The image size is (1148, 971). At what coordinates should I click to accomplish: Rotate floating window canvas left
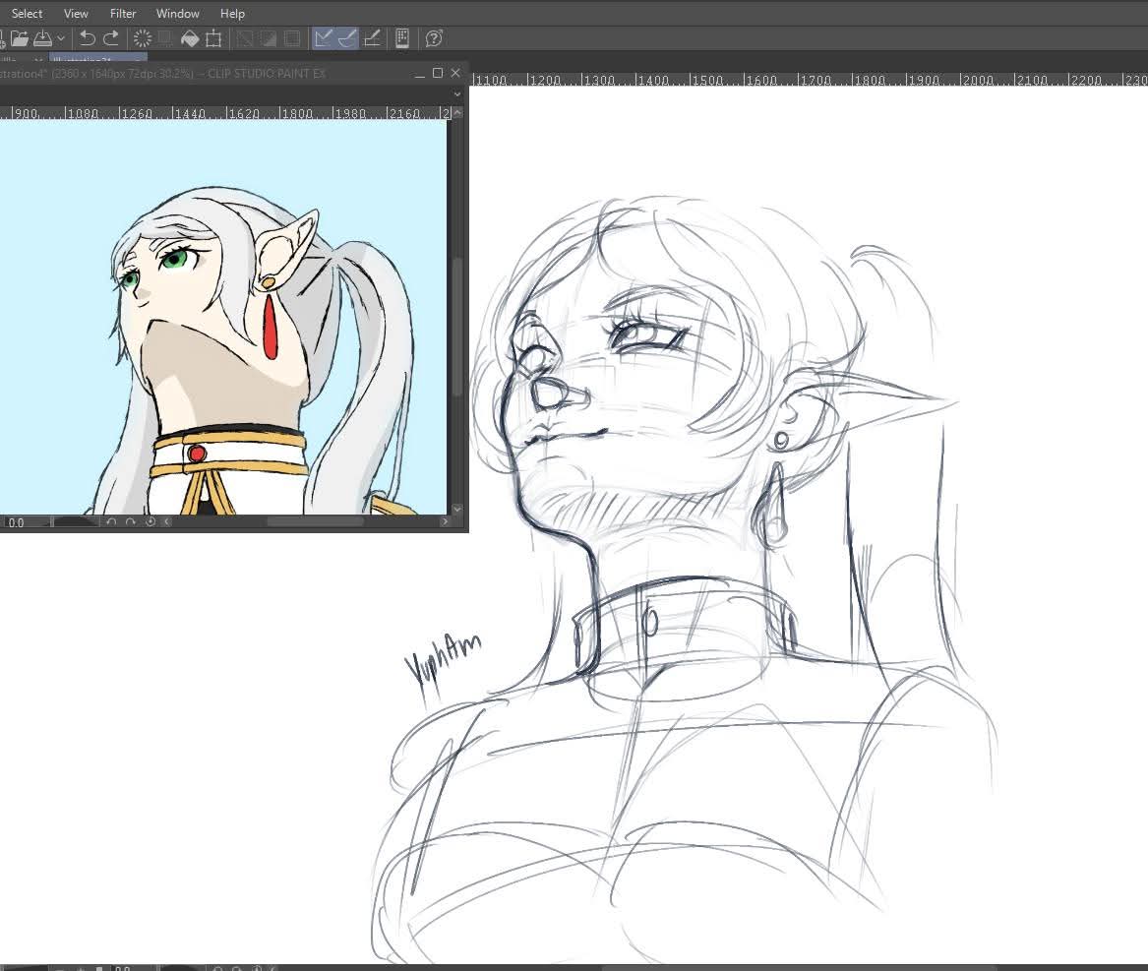pos(111,522)
